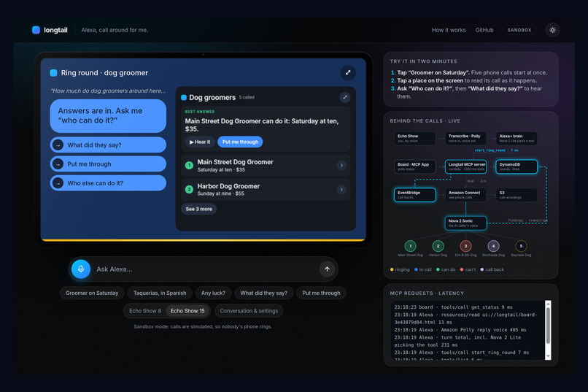This screenshot has width=588, height=392.
Task: Click call circle 2 Harbor Dog
Action: pyautogui.click(x=438, y=246)
